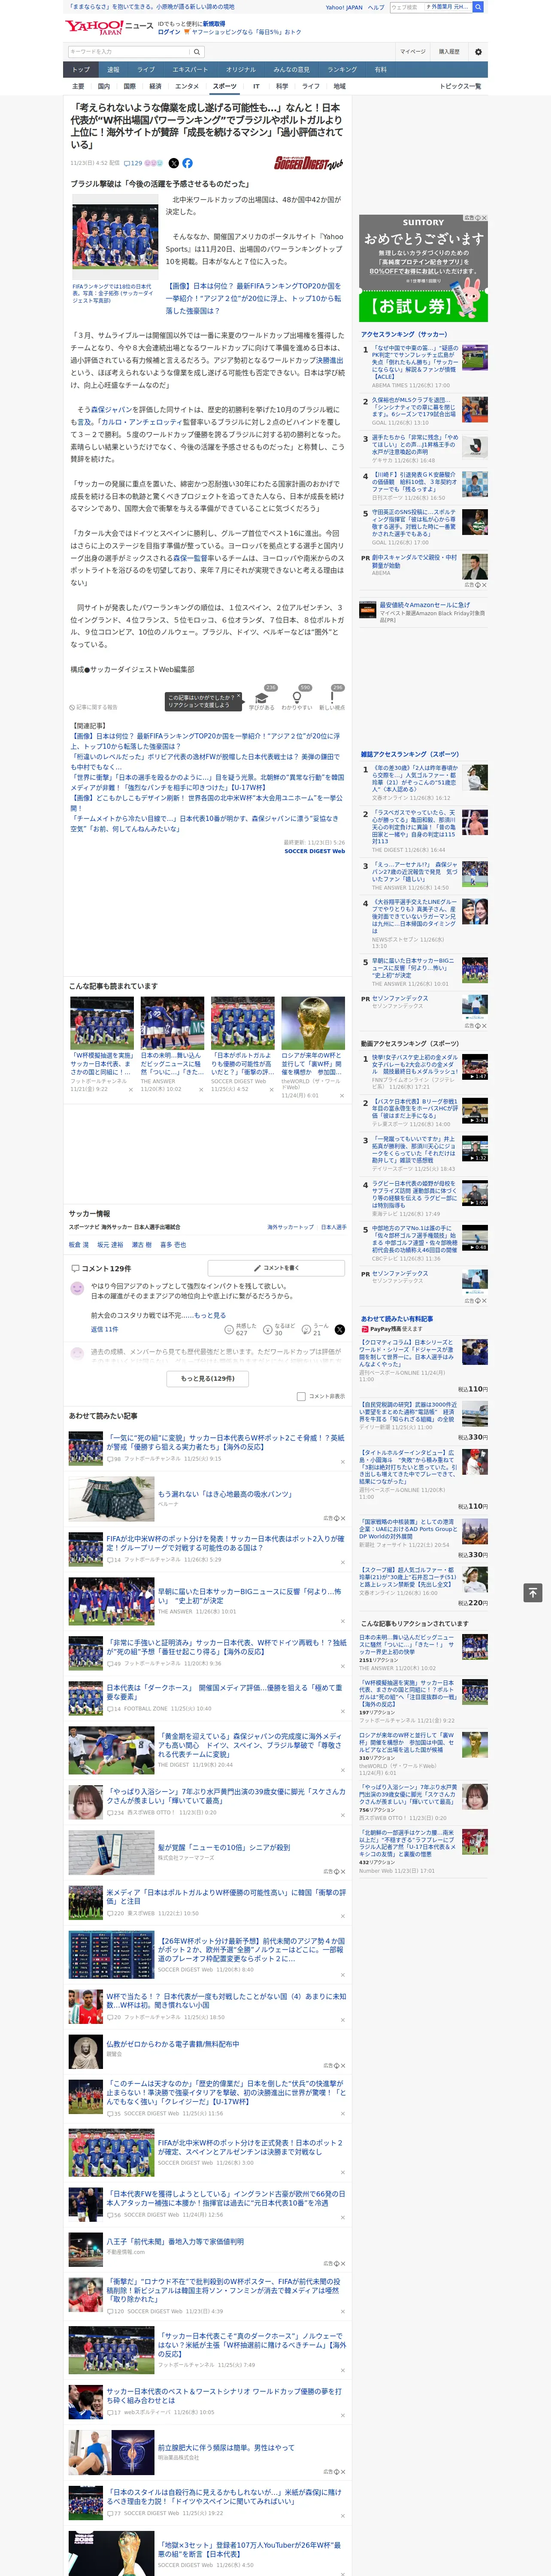Click the top header web search button

click(478, 7)
